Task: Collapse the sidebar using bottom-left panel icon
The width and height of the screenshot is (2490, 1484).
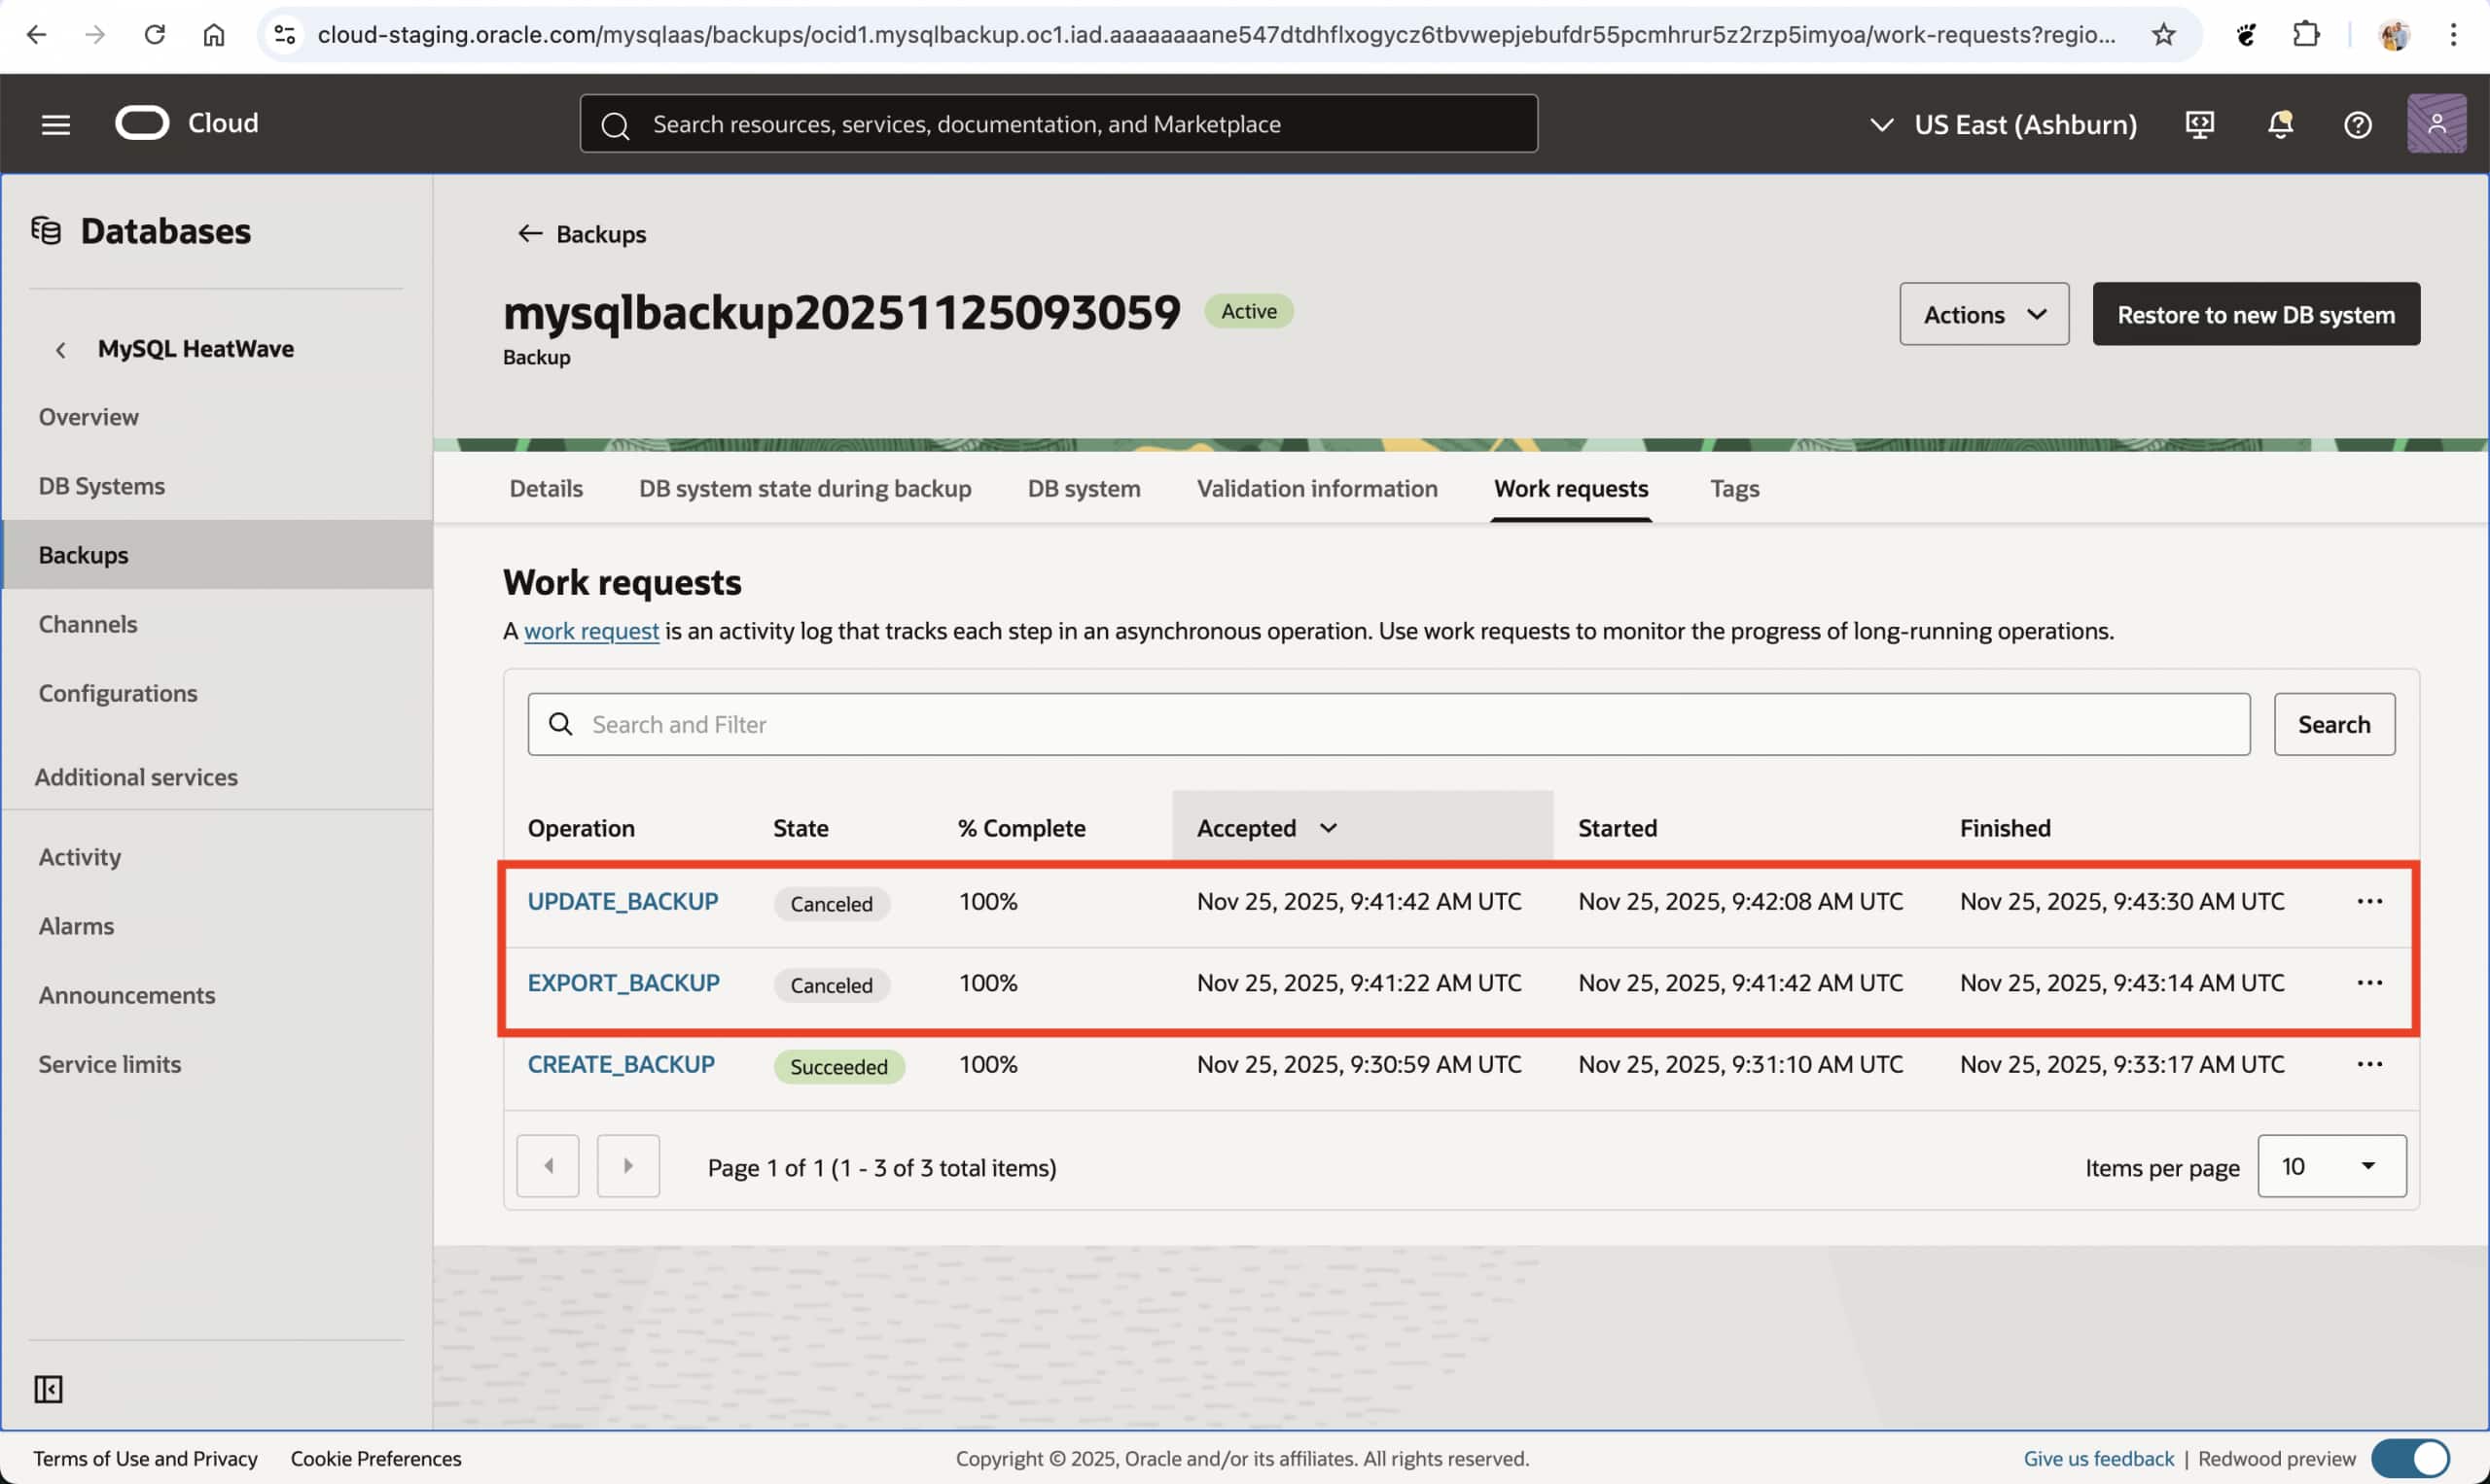Action: click(48, 1388)
